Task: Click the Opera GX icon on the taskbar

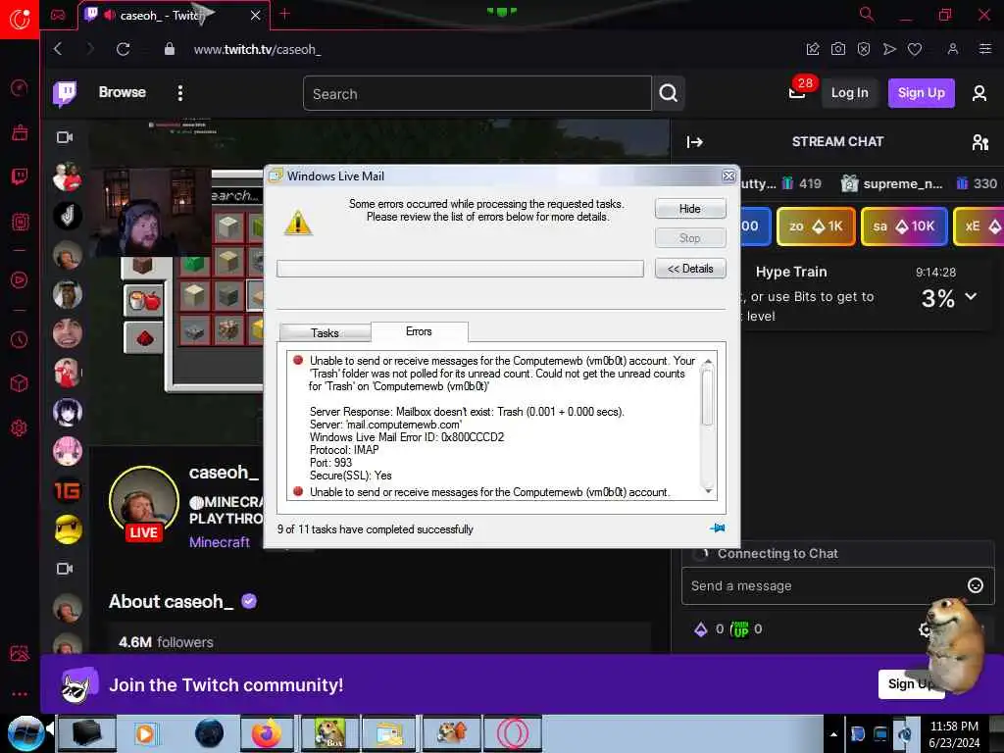Action: [512, 733]
